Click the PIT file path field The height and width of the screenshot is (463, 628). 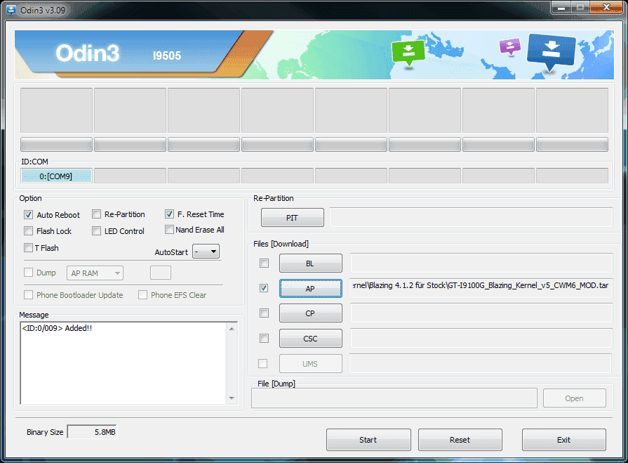pos(471,217)
